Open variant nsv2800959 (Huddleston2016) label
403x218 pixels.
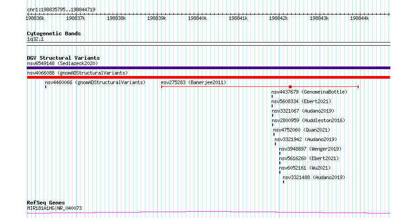(x=308, y=120)
